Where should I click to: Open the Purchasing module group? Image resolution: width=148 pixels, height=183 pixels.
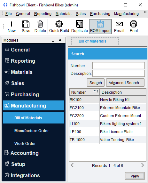(34, 94)
